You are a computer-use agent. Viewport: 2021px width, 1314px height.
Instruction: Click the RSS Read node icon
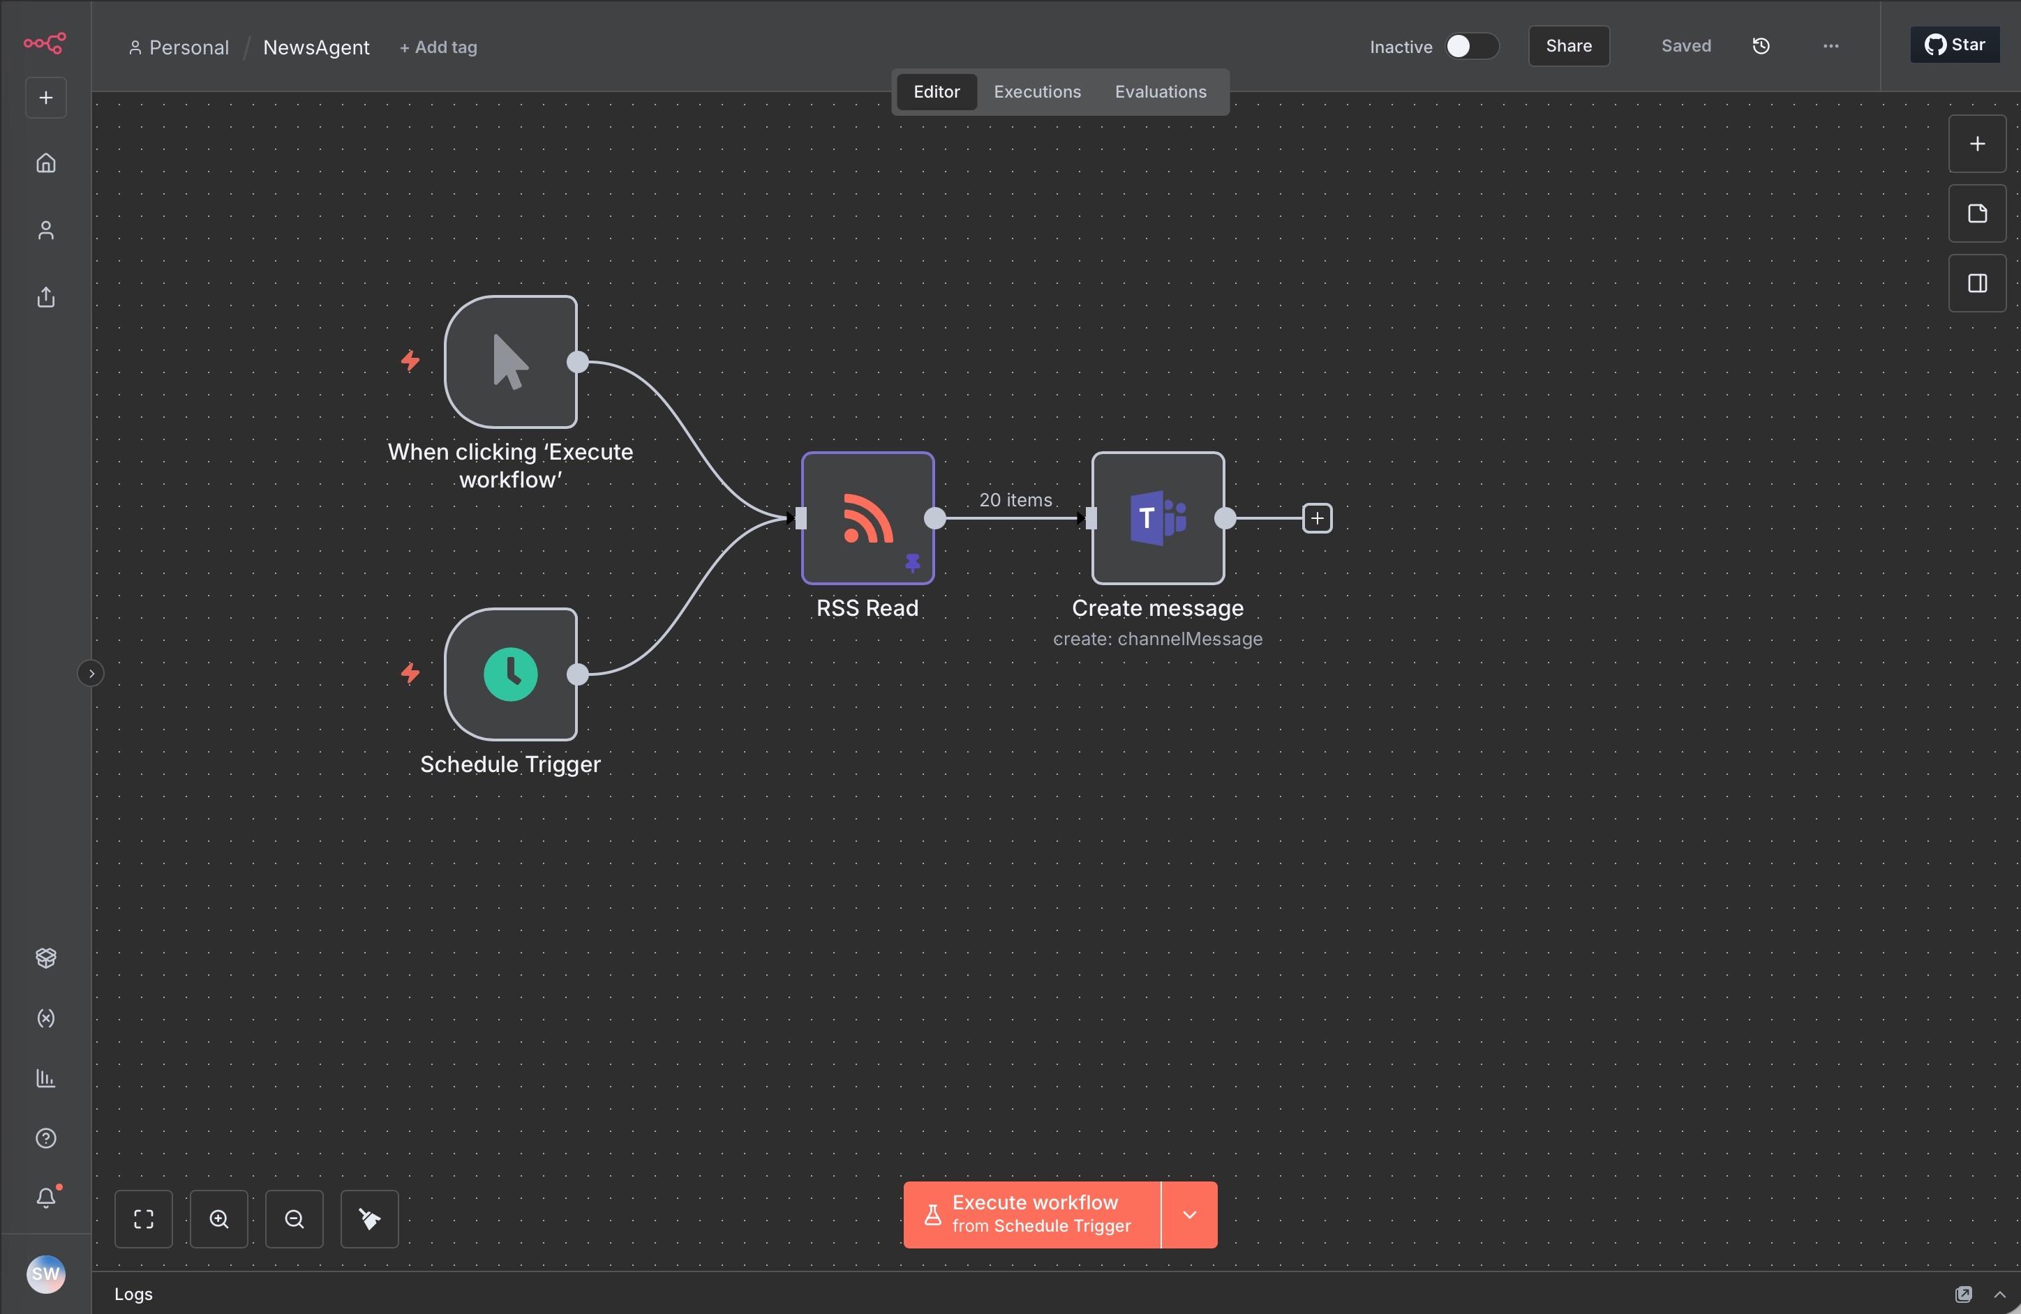(867, 518)
